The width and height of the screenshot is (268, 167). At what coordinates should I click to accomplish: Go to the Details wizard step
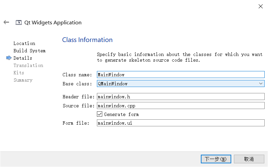point(23,58)
